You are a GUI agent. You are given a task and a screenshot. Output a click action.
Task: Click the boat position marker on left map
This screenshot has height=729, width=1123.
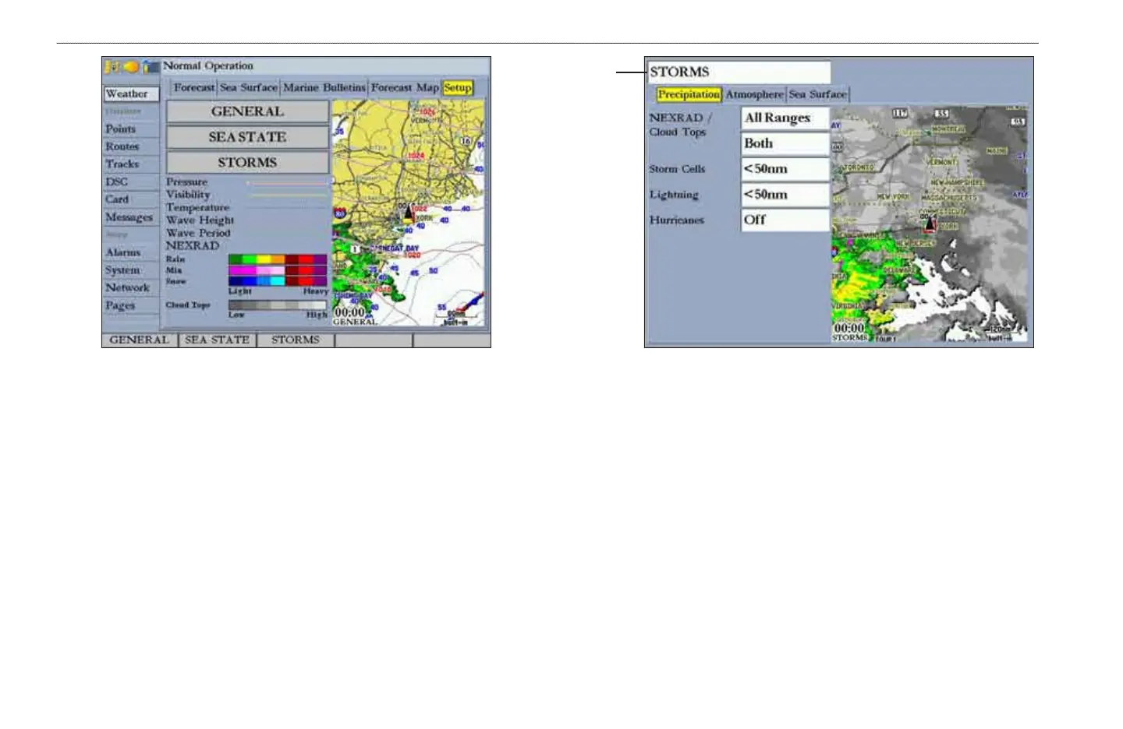pos(408,211)
